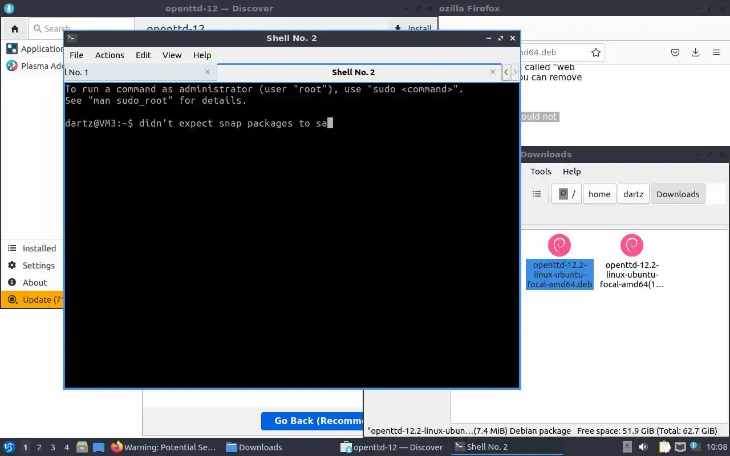Switch to virtual desktop 3

(52, 447)
